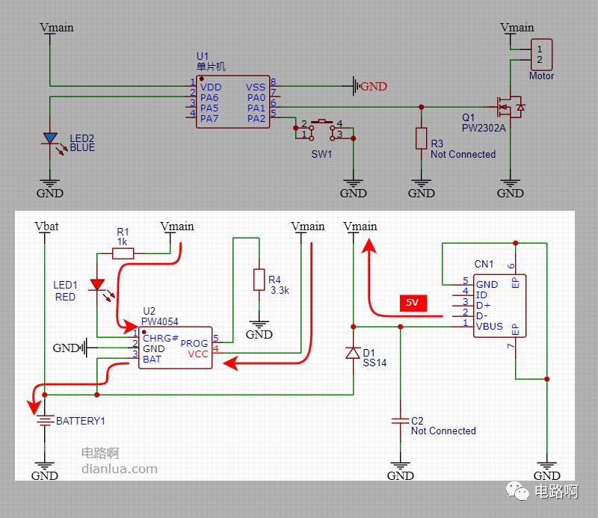Screen dimensions: 598x518
Task: Open the dianlua.com watermark link
Action: (x=119, y=469)
